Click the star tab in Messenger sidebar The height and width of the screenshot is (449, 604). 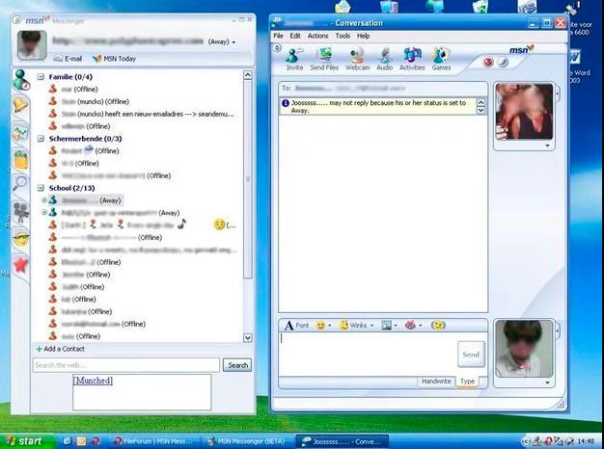[x=20, y=264]
